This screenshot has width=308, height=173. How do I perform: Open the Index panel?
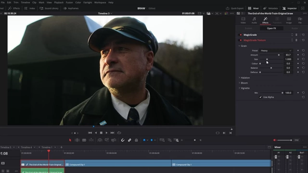30,8
